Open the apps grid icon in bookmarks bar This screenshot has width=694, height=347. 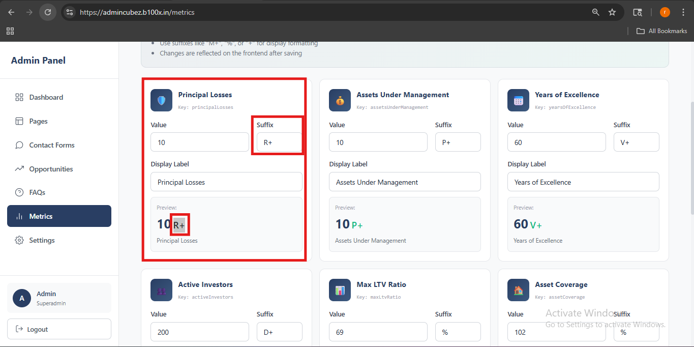10,31
